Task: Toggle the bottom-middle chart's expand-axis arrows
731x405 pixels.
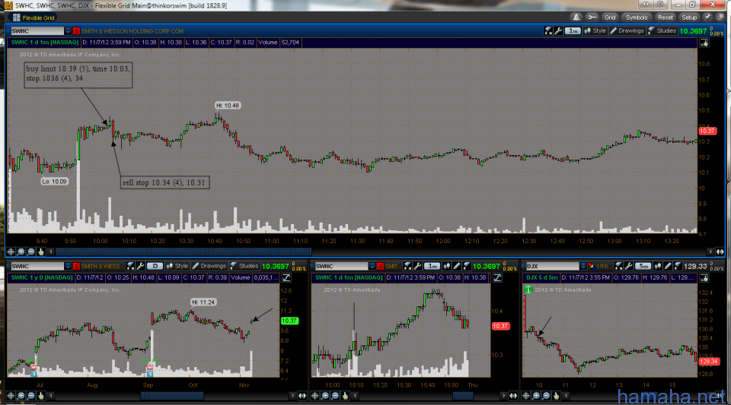Action: coord(512,396)
